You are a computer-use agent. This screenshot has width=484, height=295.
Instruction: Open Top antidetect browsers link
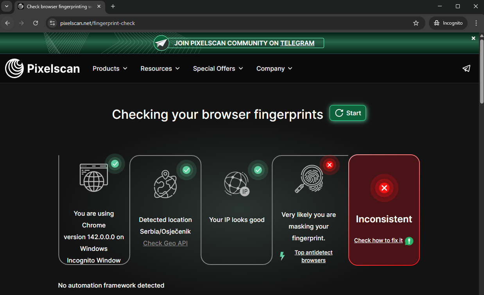(x=314, y=256)
